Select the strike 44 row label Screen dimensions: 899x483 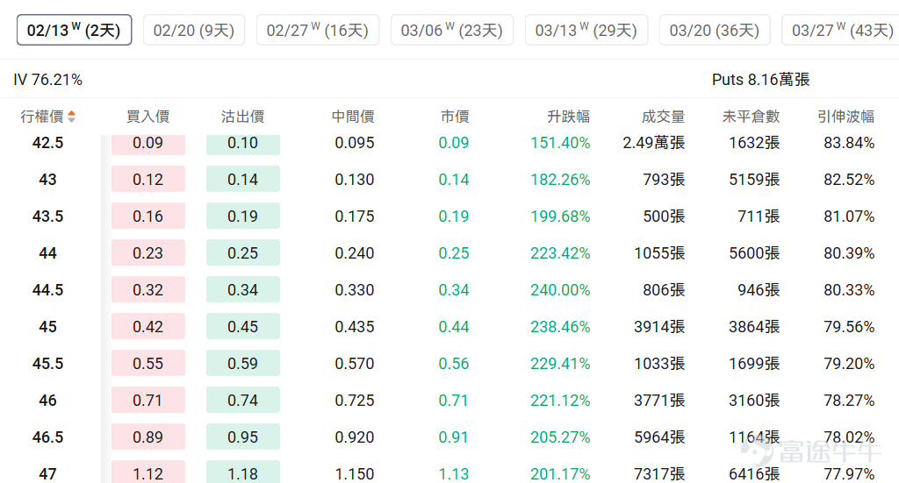pyautogui.click(x=47, y=252)
